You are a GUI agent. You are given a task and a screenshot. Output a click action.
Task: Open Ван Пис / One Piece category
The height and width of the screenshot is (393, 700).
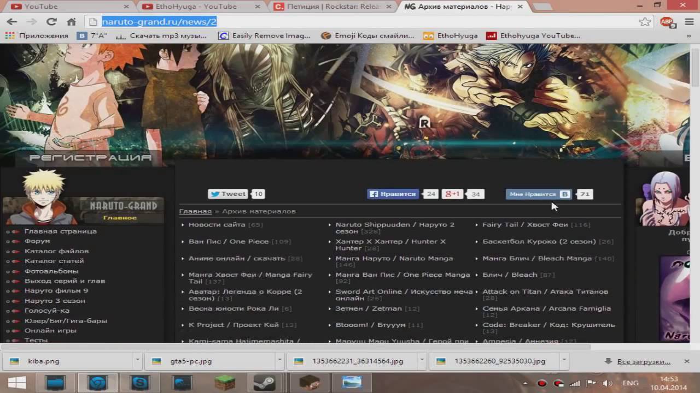(229, 241)
